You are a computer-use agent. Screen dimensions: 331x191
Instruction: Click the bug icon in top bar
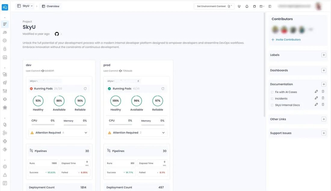pyautogui.click(x=255, y=6)
